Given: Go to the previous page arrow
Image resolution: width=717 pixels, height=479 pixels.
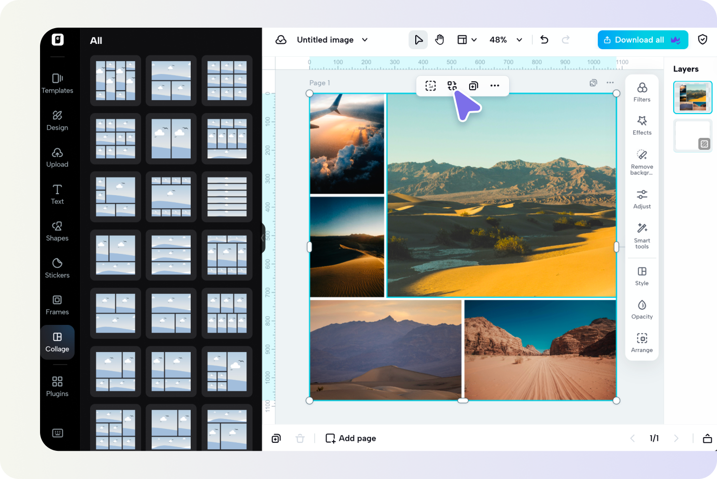Looking at the screenshot, I should coord(633,438).
